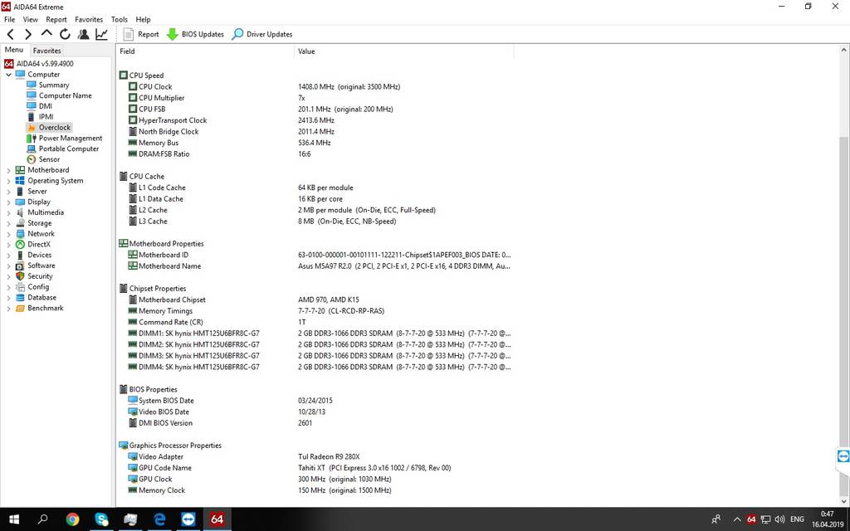
Task: Select the DIMM3: SK hynix row
Action: coord(315,356)
